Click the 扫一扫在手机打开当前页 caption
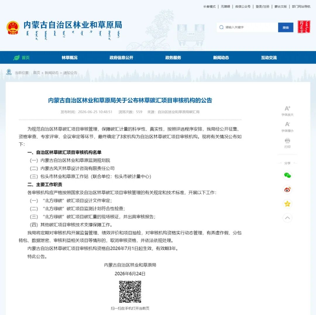The width and height of the screenshot is (316, 315). (x=130, y=308)
